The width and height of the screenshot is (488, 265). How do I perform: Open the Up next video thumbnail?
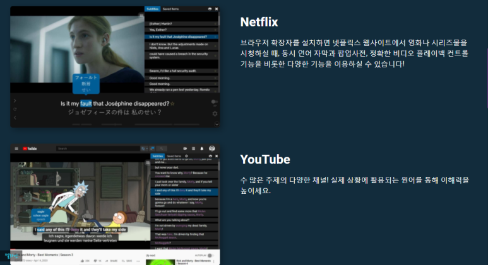160,262
